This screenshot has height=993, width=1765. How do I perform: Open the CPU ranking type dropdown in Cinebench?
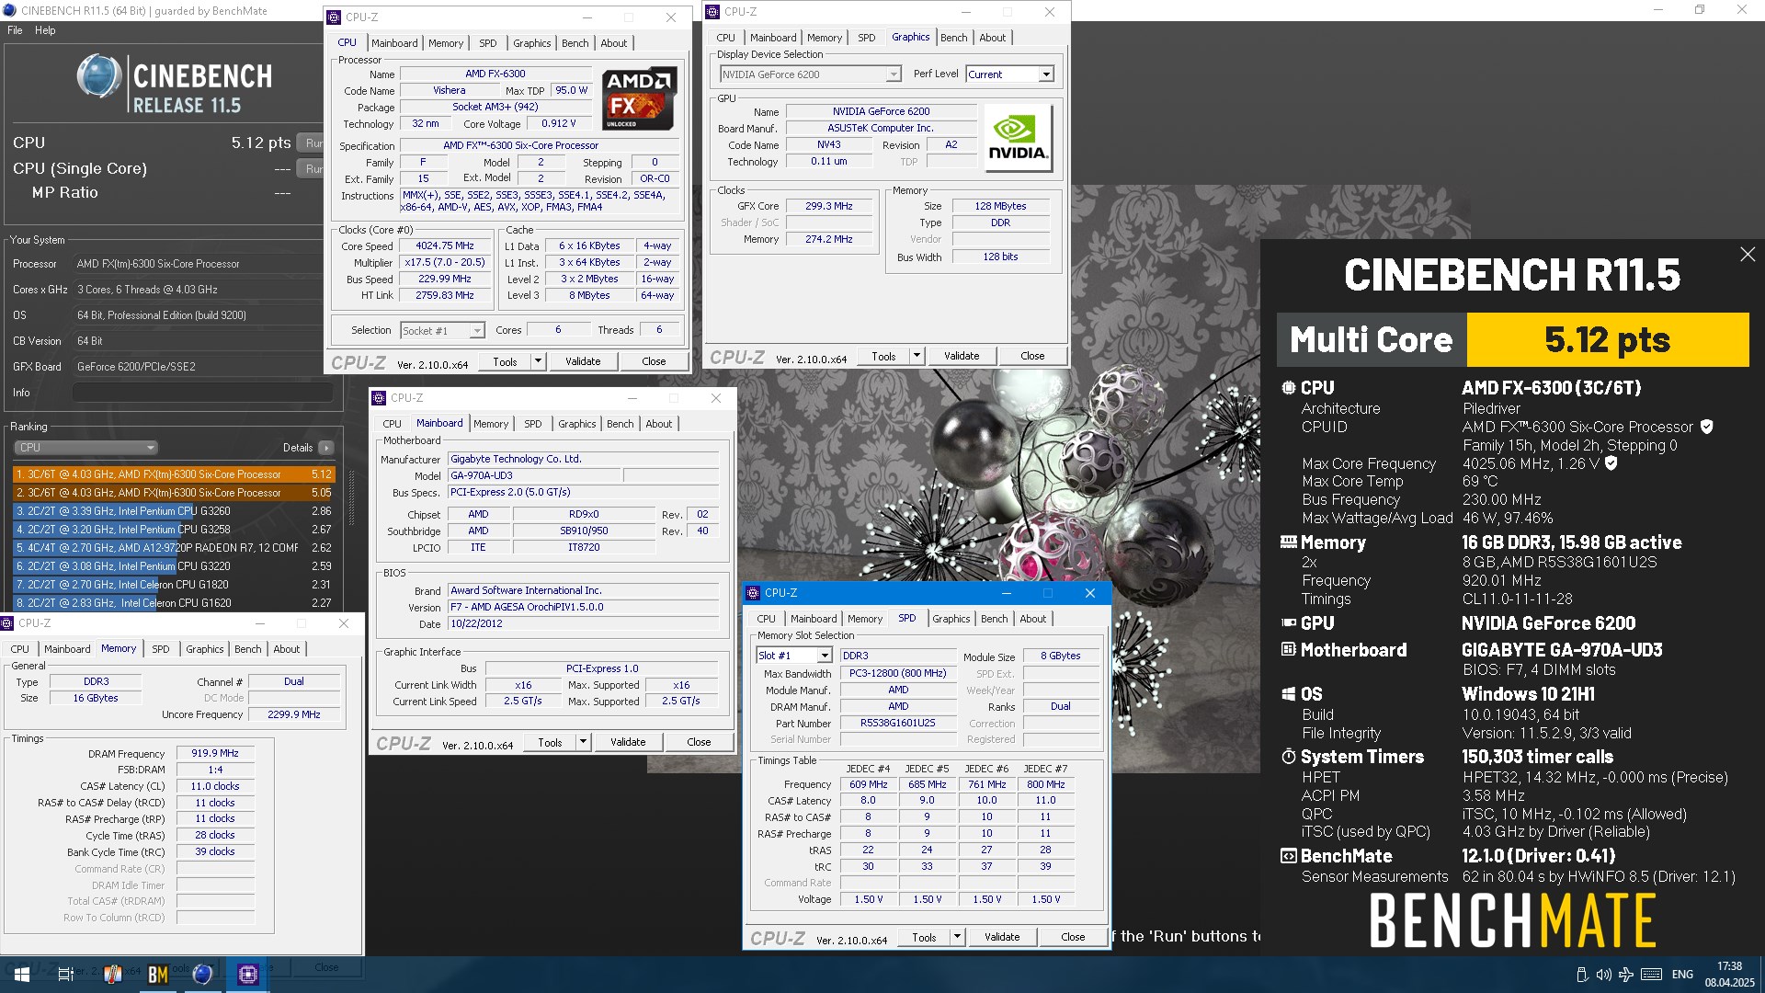[86, 448]
